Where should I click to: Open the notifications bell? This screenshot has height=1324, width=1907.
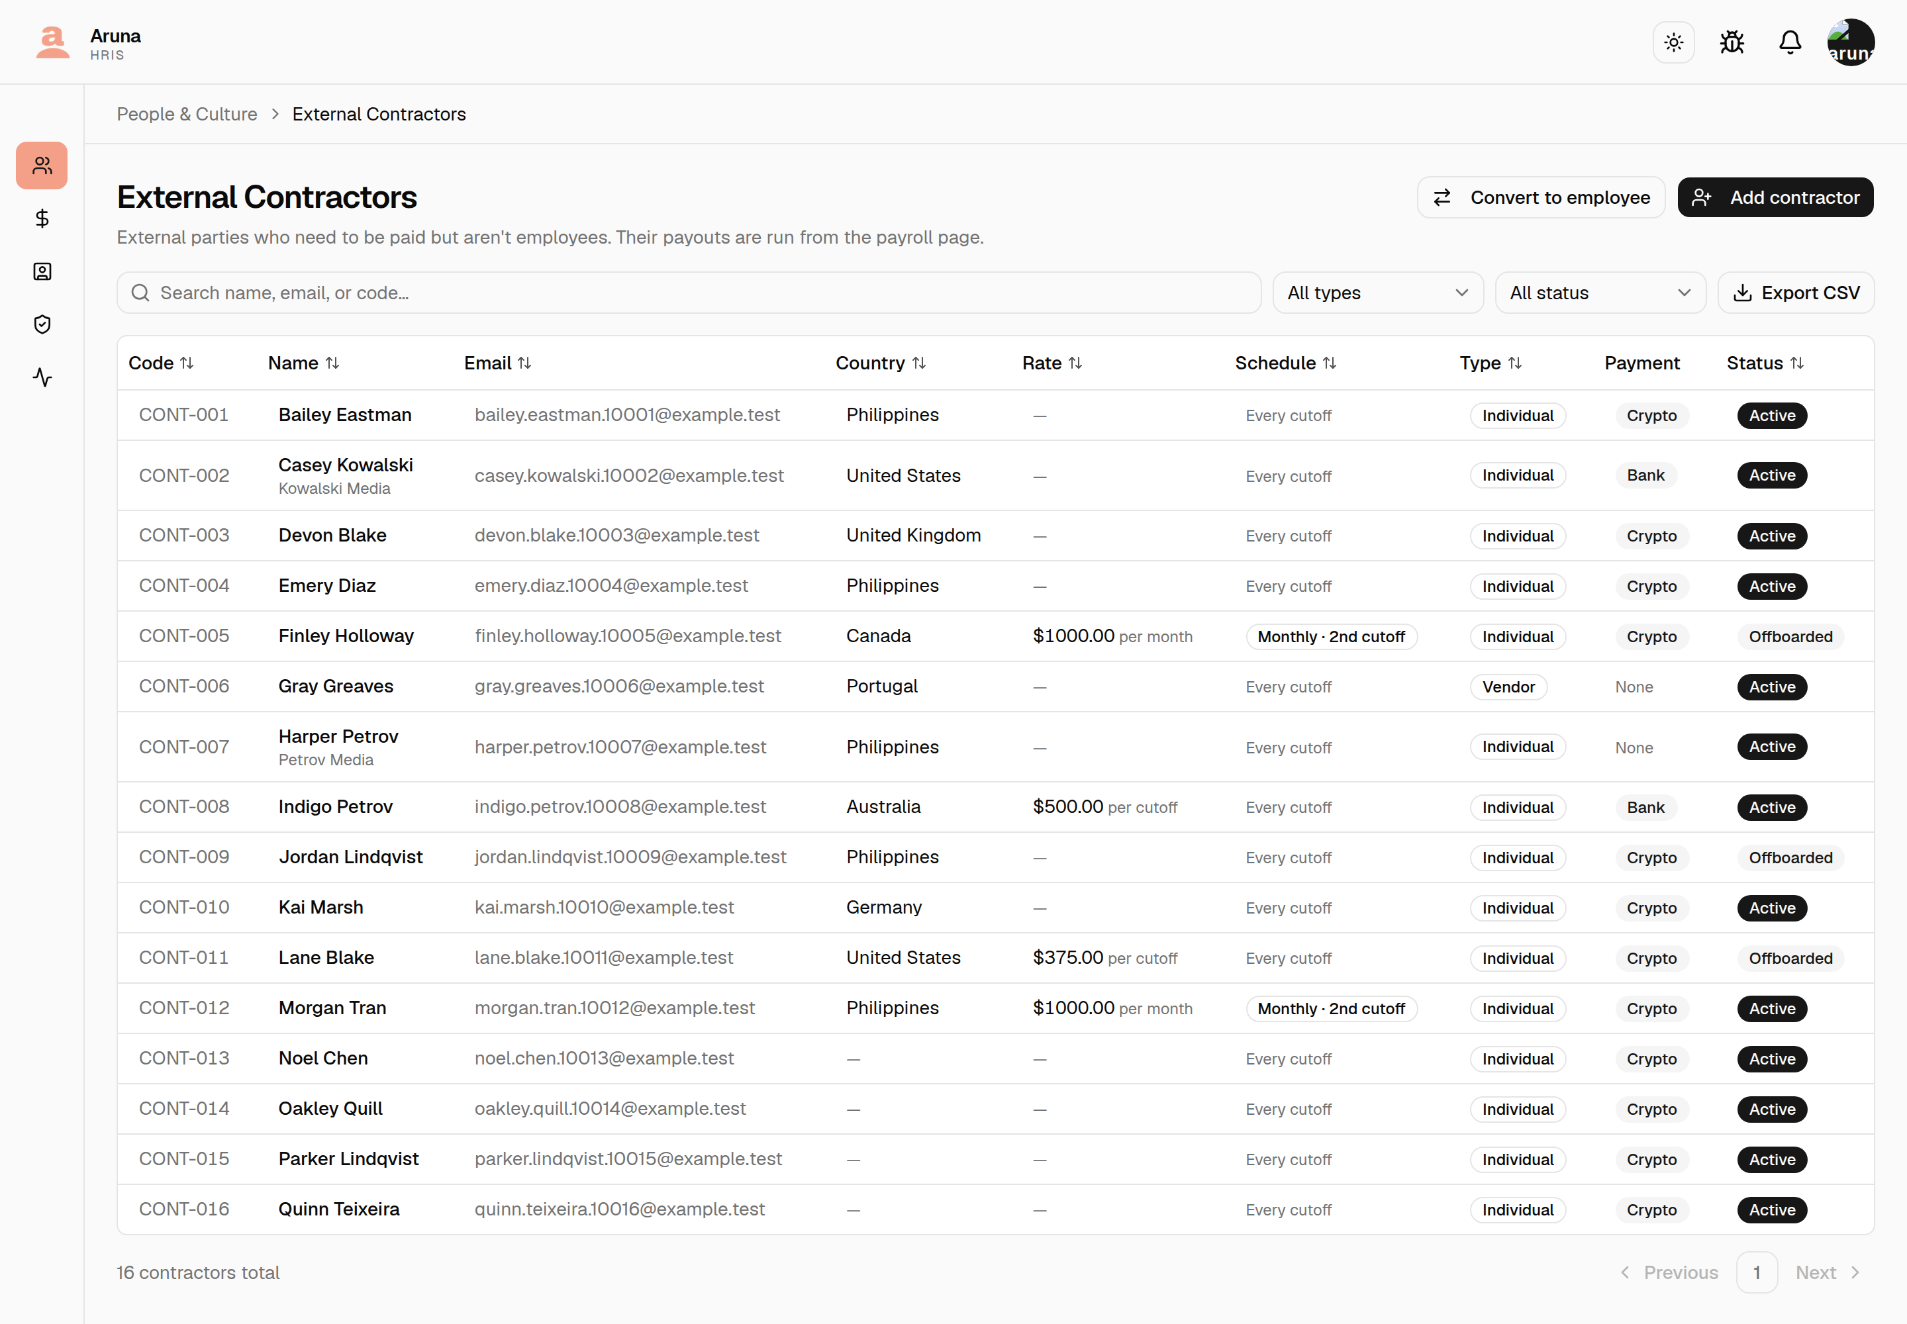coord(1790,42)
